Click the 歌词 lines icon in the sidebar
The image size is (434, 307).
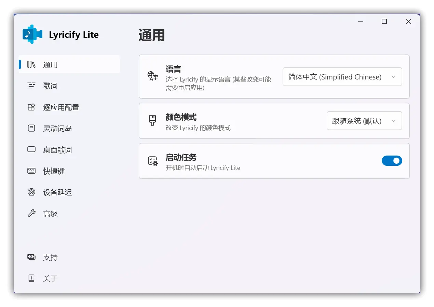tap(31, 86)
